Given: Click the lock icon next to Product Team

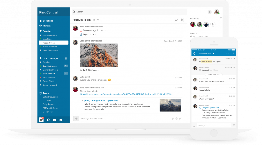Looking at the screenshot, I should (94, 20).
